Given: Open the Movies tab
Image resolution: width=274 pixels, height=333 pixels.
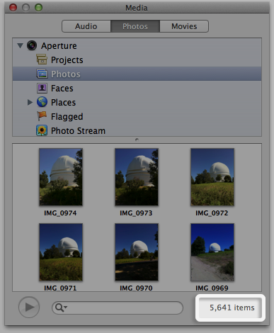Looking at the screenshot, I should [x=184, y=26].
